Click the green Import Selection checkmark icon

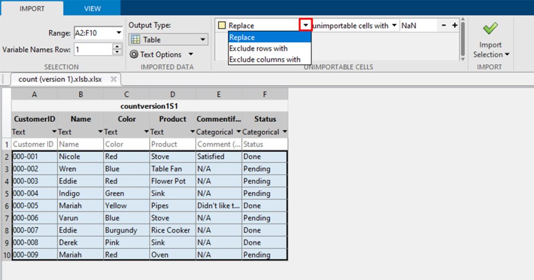pos(490,28)
